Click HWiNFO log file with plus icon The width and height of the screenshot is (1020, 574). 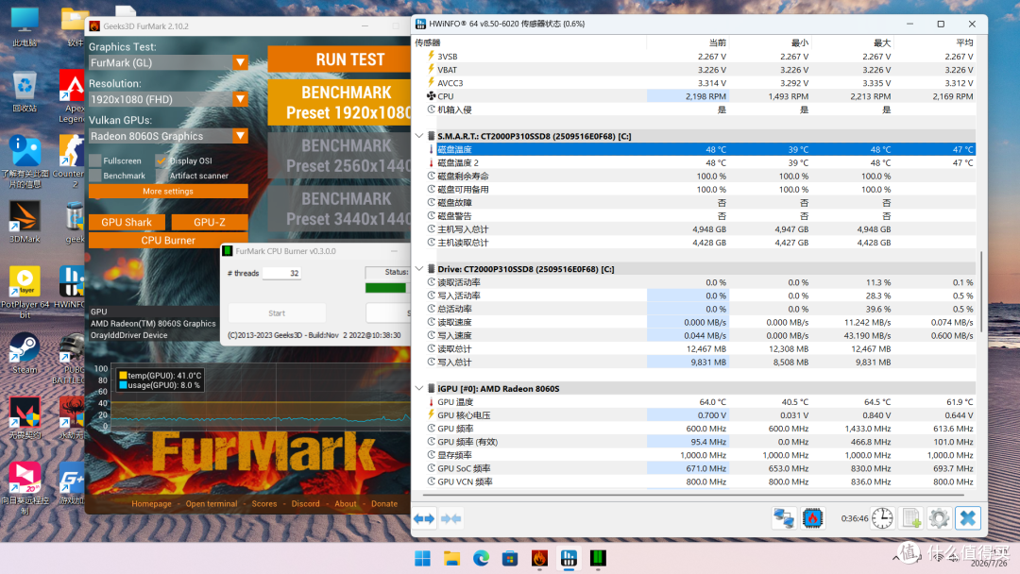(x=911, y=518)
